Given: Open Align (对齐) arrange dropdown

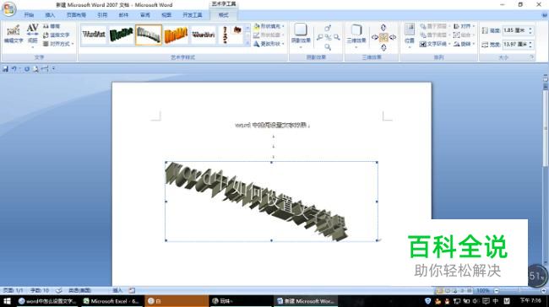Looking at the screenshot, I should 464,26.
